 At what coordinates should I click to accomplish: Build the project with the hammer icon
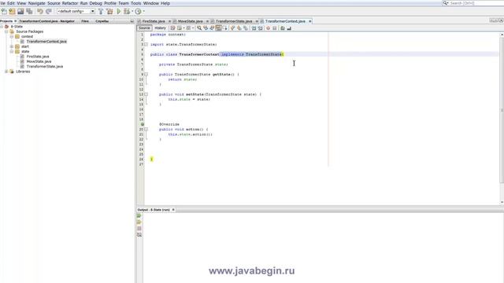coord(101,12)
